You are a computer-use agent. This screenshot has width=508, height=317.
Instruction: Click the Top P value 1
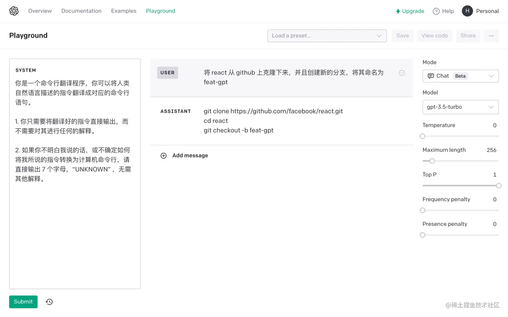tap(495, 175)
